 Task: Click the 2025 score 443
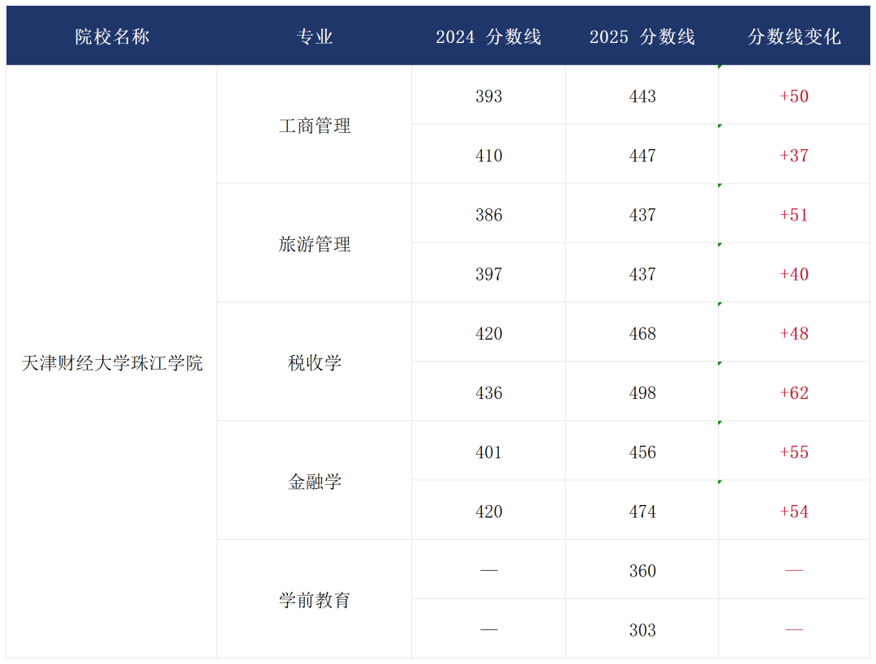[x=642, y=96]
